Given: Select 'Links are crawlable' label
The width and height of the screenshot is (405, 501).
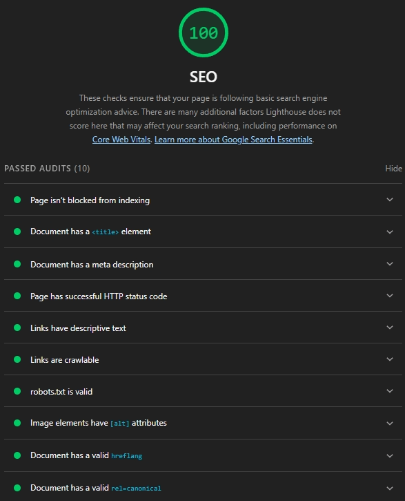Looking at the screenshot, I should pyautogui.click(x=64, y=360).
